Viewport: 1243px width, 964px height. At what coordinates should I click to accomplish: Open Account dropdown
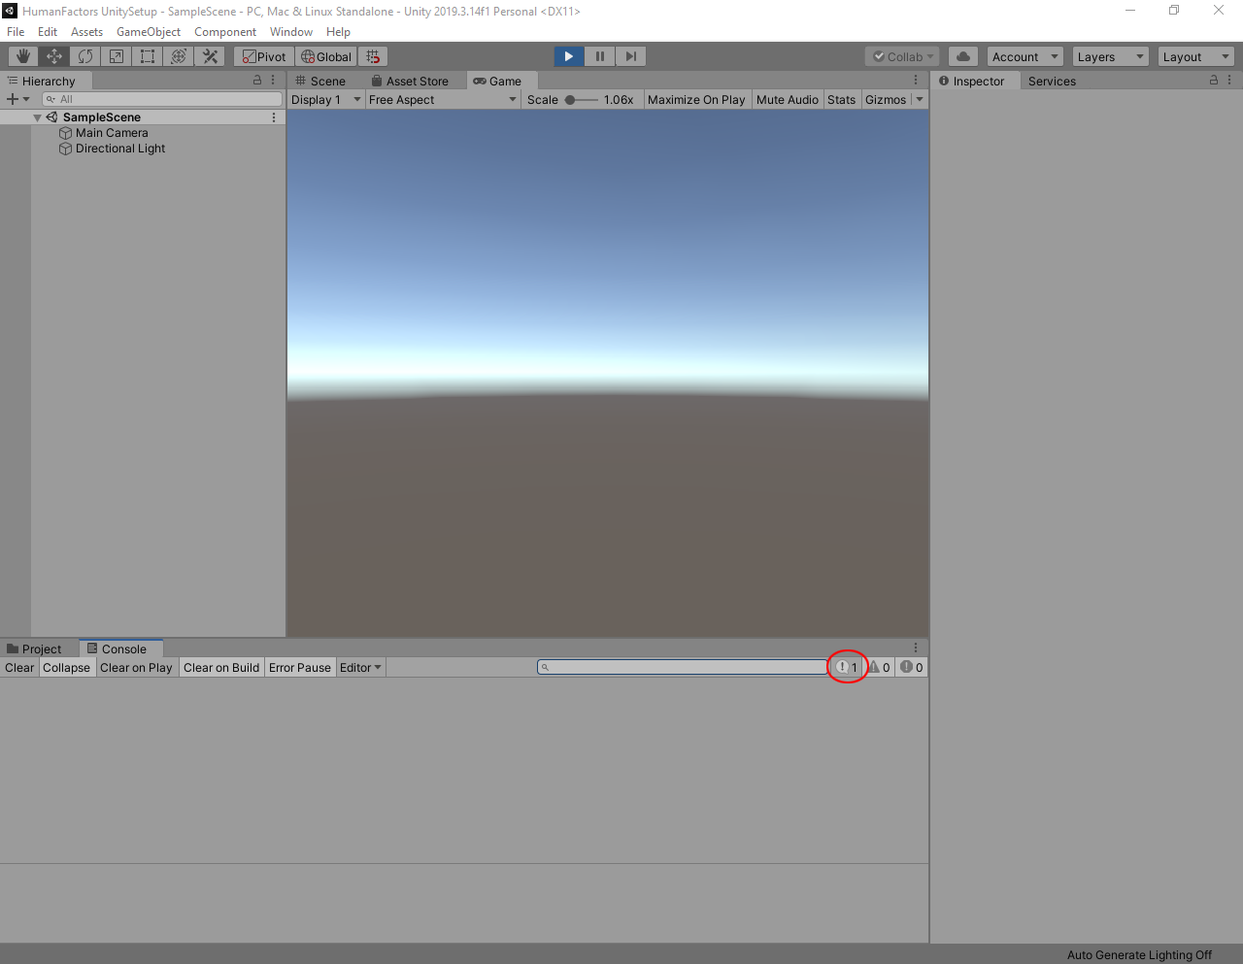pos(1025,56)
